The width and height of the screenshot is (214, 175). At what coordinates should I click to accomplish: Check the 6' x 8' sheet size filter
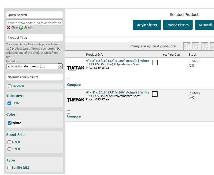point(9,149)
